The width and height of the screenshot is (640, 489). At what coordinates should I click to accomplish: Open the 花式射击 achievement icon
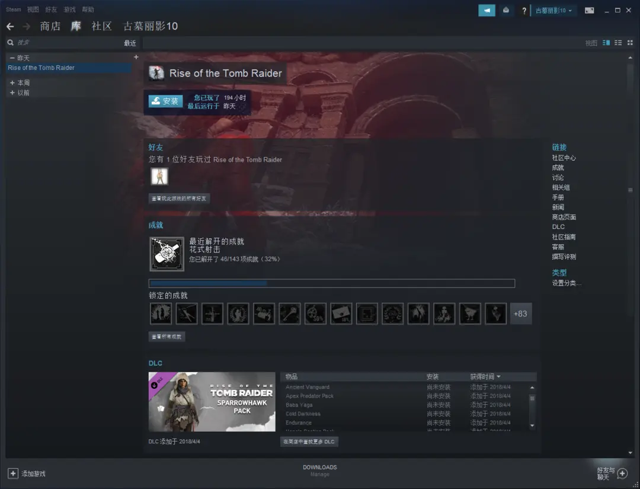[x=167, y=254]
